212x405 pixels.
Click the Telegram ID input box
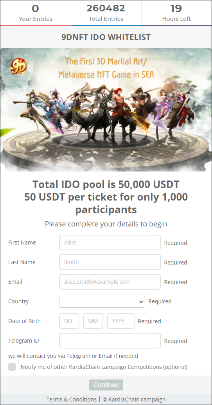pyautogui.click(x=110, y=341)
